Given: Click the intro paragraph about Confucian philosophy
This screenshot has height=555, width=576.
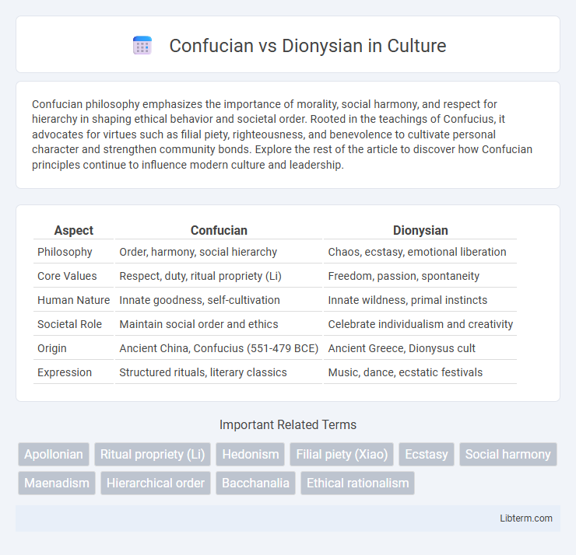Looking at the screenshot, I should pyautogui.click(x=282, y=134).
